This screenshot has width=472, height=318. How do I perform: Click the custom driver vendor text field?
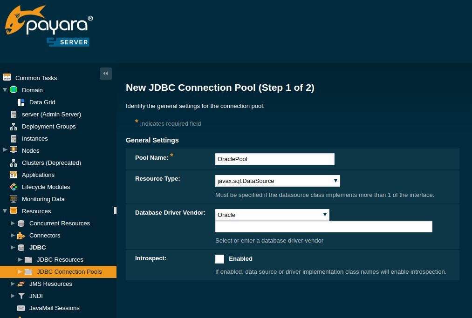click(323, 227)
